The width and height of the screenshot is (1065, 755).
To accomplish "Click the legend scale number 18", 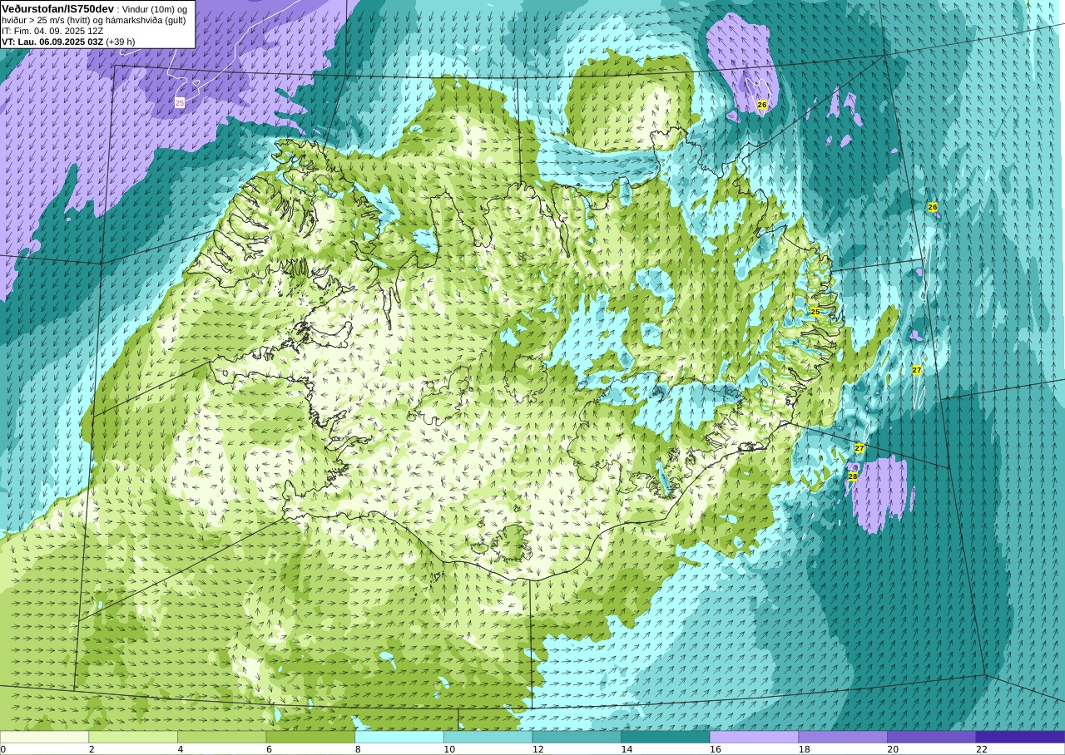I will click(x=805, y=749).
